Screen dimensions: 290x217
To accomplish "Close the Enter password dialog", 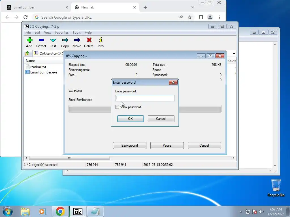I will tap(173, 82).
